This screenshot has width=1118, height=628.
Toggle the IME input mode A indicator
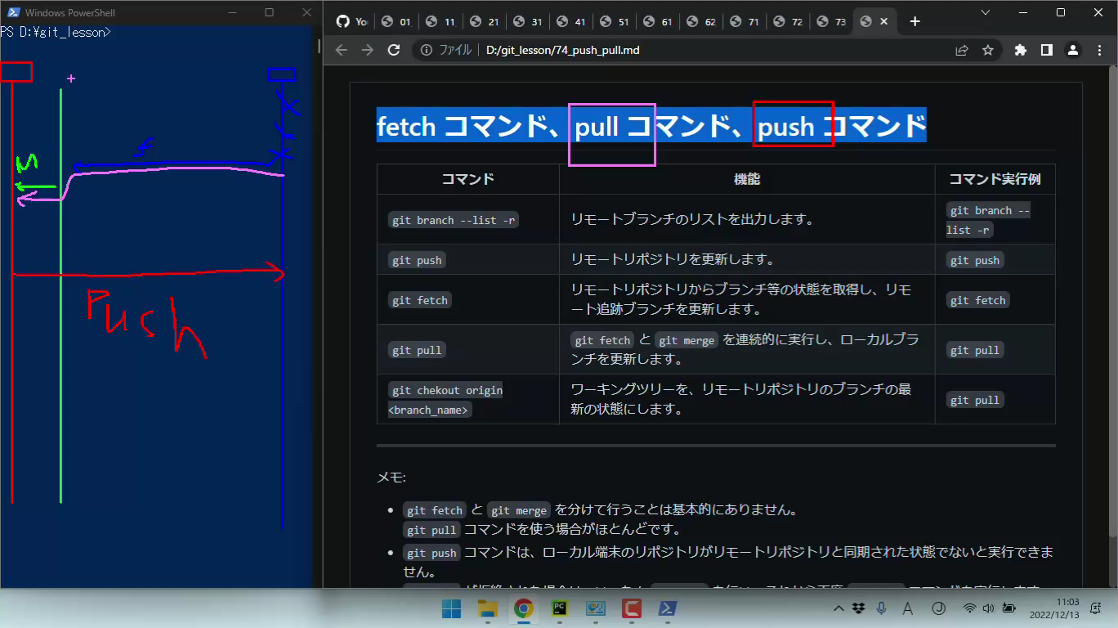[907, 608]
